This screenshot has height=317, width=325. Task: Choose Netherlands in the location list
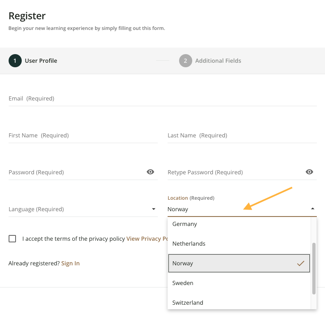point(189,244)
